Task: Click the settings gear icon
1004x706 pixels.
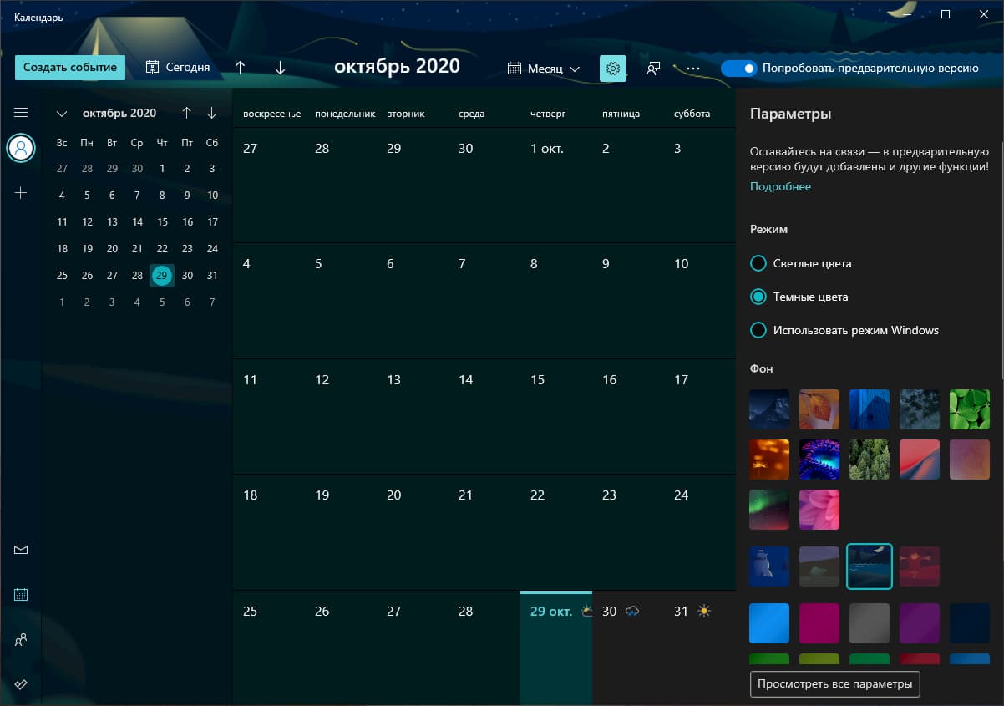Action: [613, 68]
